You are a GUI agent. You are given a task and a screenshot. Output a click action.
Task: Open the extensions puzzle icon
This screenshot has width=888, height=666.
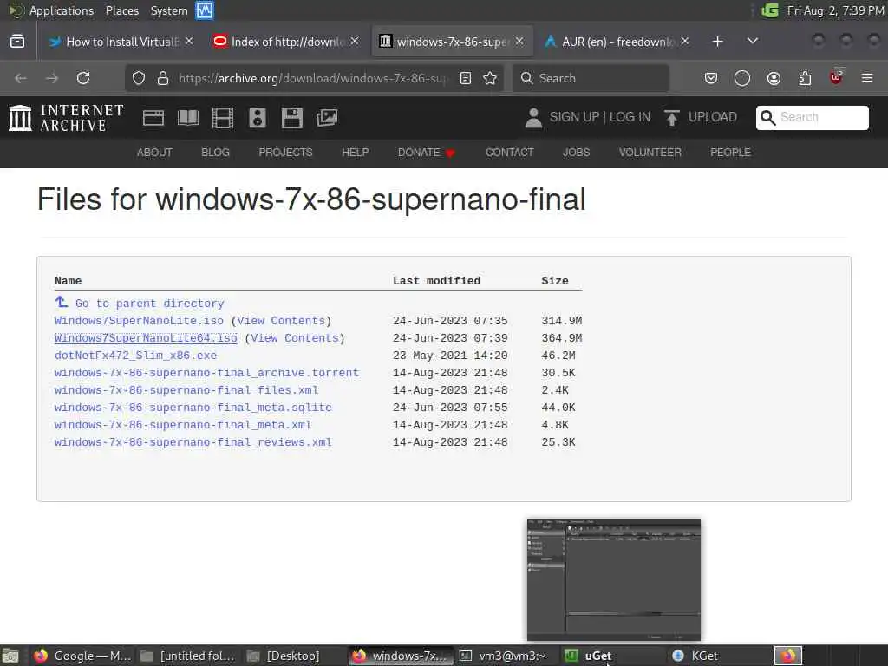pyautogui.click(x=805, y=78)
